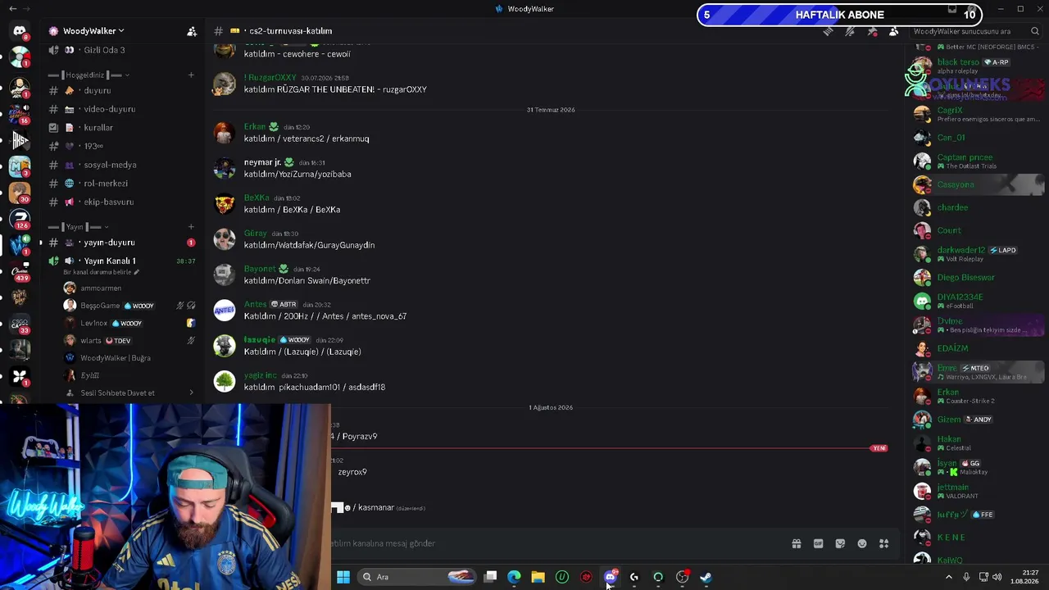Open Logitech G HUB from the taskbar

pyautogui.click(x=633, y=577)
